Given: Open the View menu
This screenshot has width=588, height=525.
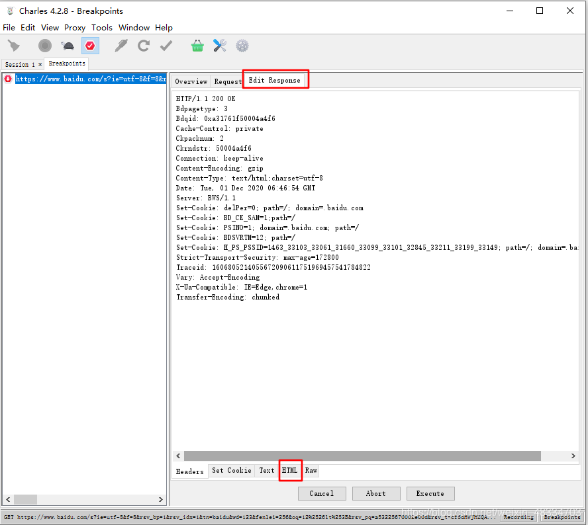Looking at the screenshot, I should click(50, 28).
